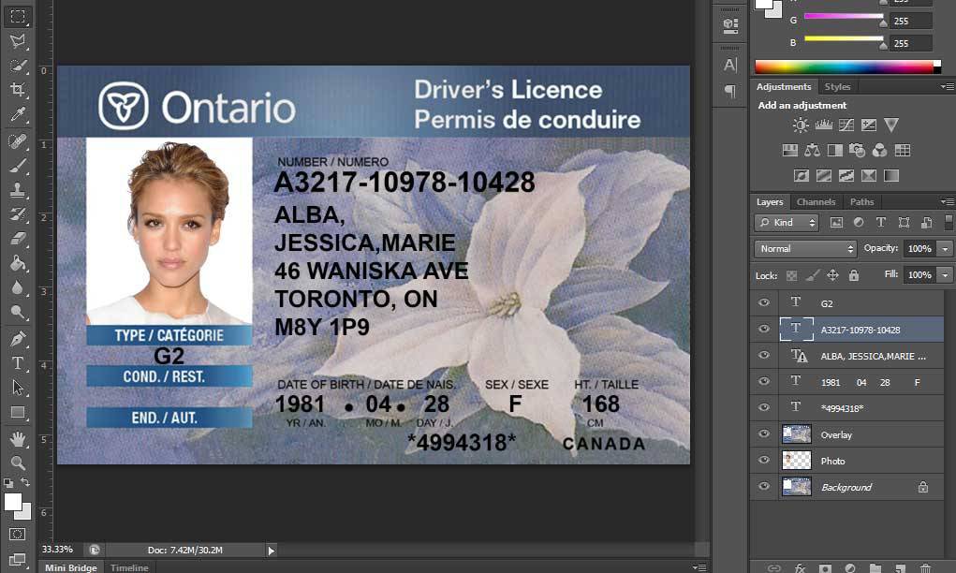This screenshot has width=956, height=573.
Task: Open the Timeline tab
Action: click(x=129, y=567)
